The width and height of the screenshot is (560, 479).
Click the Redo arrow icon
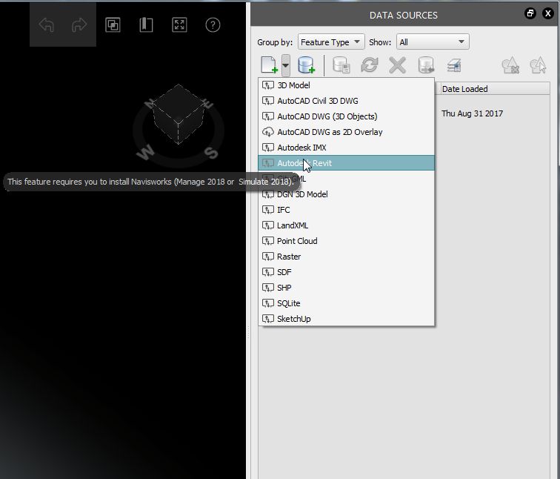[x=79, y=24]
